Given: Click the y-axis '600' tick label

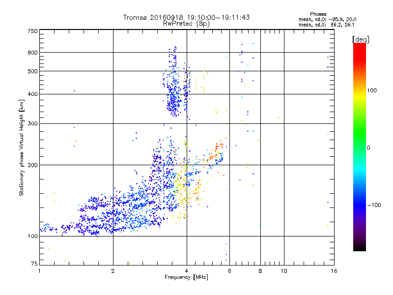Looking at the screenshot, I should coord(32,53).
